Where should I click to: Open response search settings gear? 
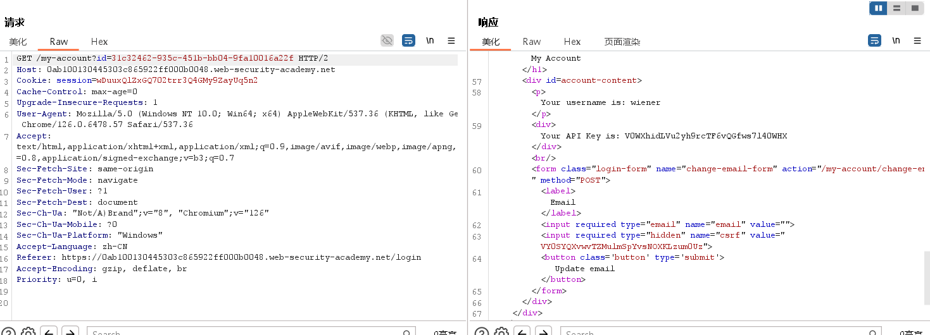pos(501,332)
